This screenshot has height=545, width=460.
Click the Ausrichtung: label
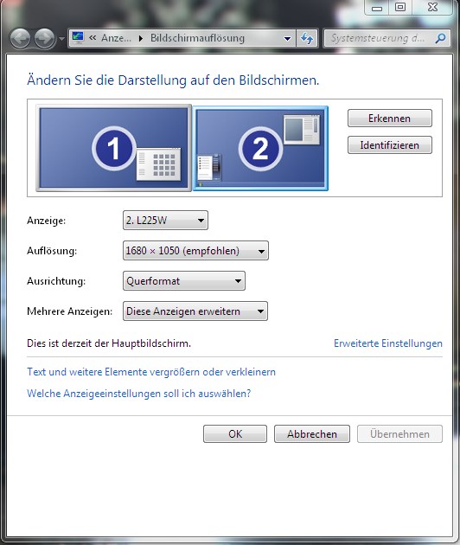coord(56,281)
